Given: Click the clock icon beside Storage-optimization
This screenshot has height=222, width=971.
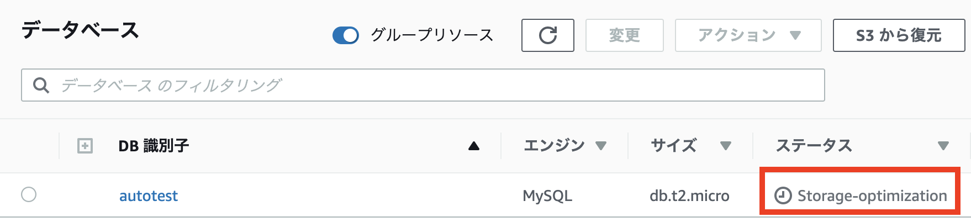Looking at the screenshot, I should (x=783, y=195).
